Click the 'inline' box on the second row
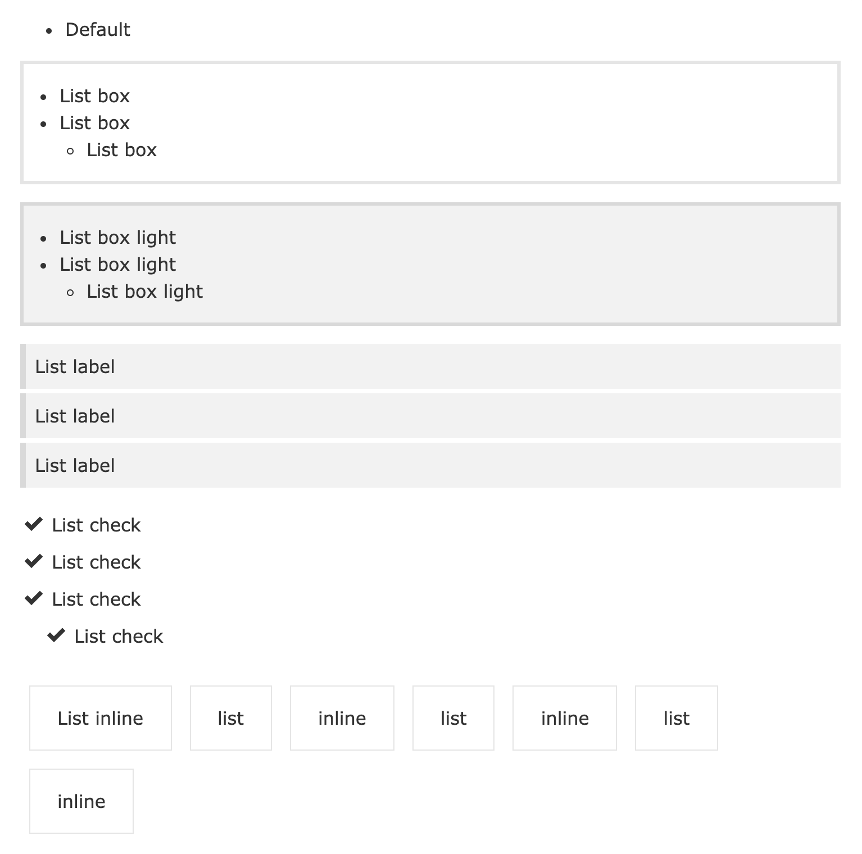Image resolution: width=862 pixels, height=854 pixels. pos(81,801)
